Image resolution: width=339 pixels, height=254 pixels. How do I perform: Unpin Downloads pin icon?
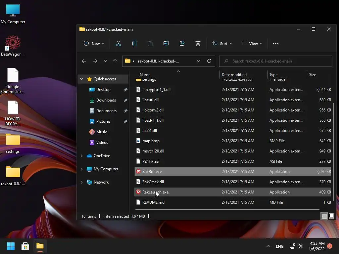pos(125,100)
